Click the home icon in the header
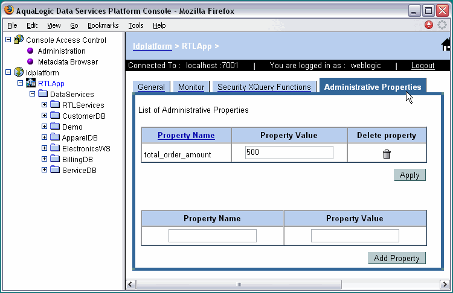This screenshot has height=293, width=453. pyautogui.click(x=446, y=45)
